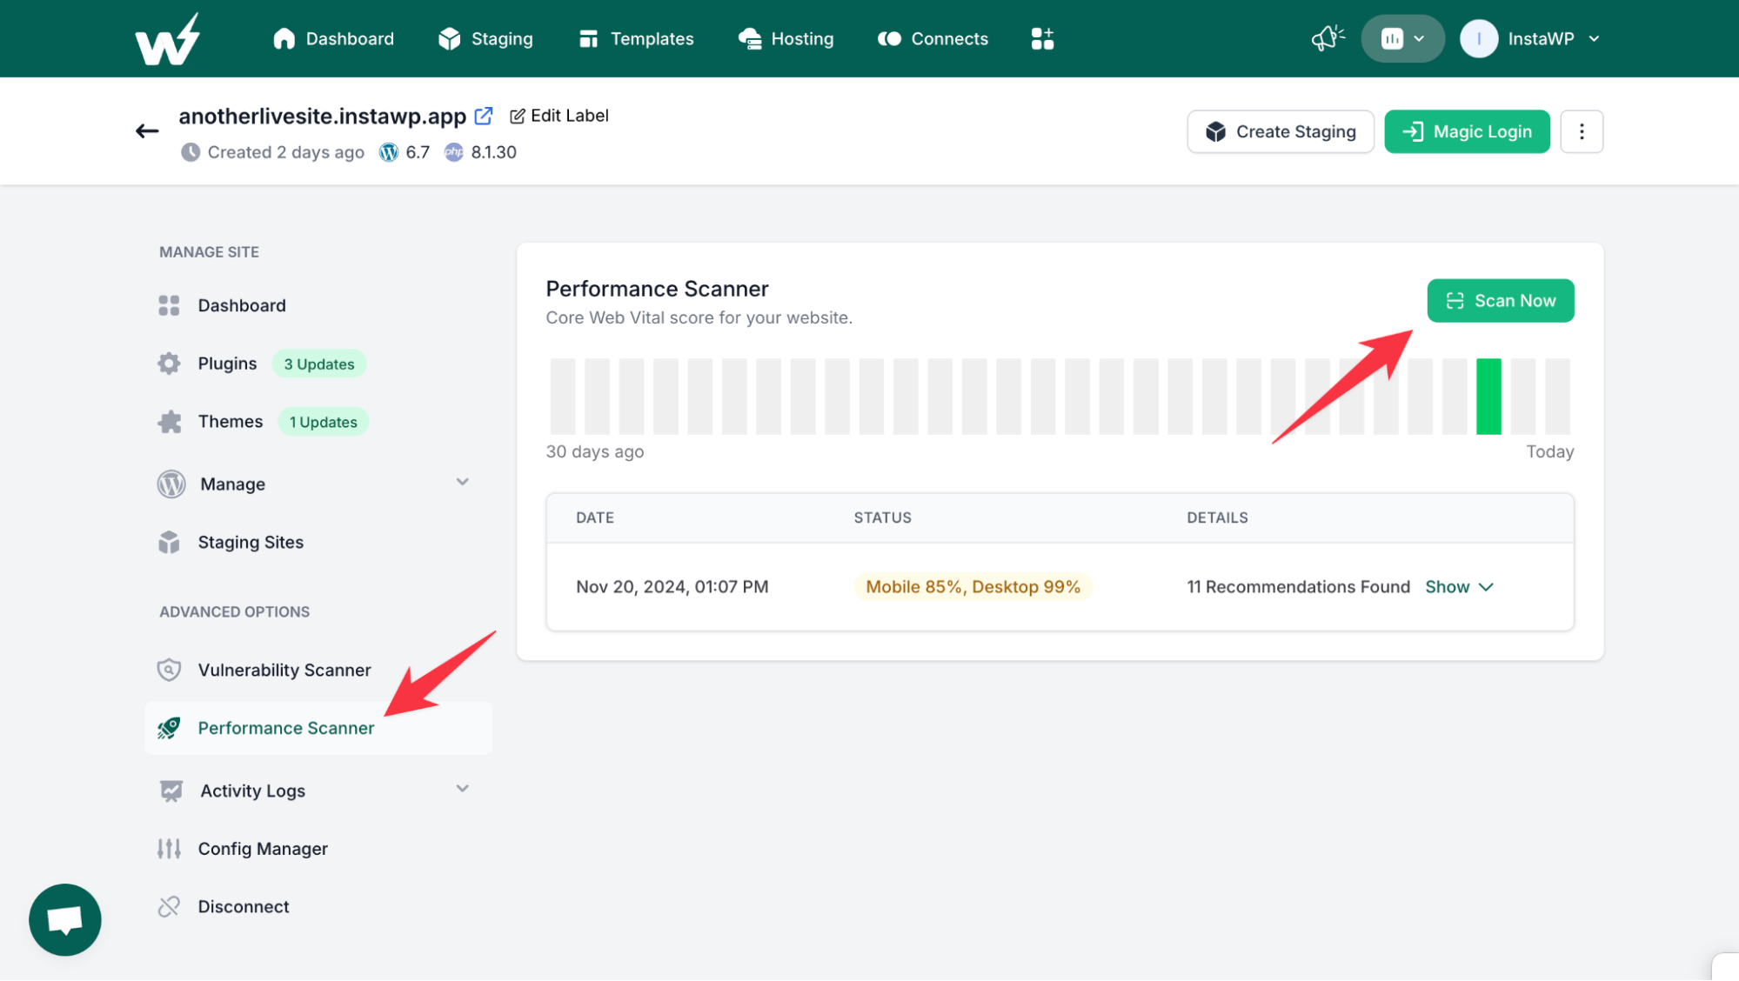The width and height of the screenshot is (1739, 981).
Task: Click the green scan result bar
Action: point(1488,397)
